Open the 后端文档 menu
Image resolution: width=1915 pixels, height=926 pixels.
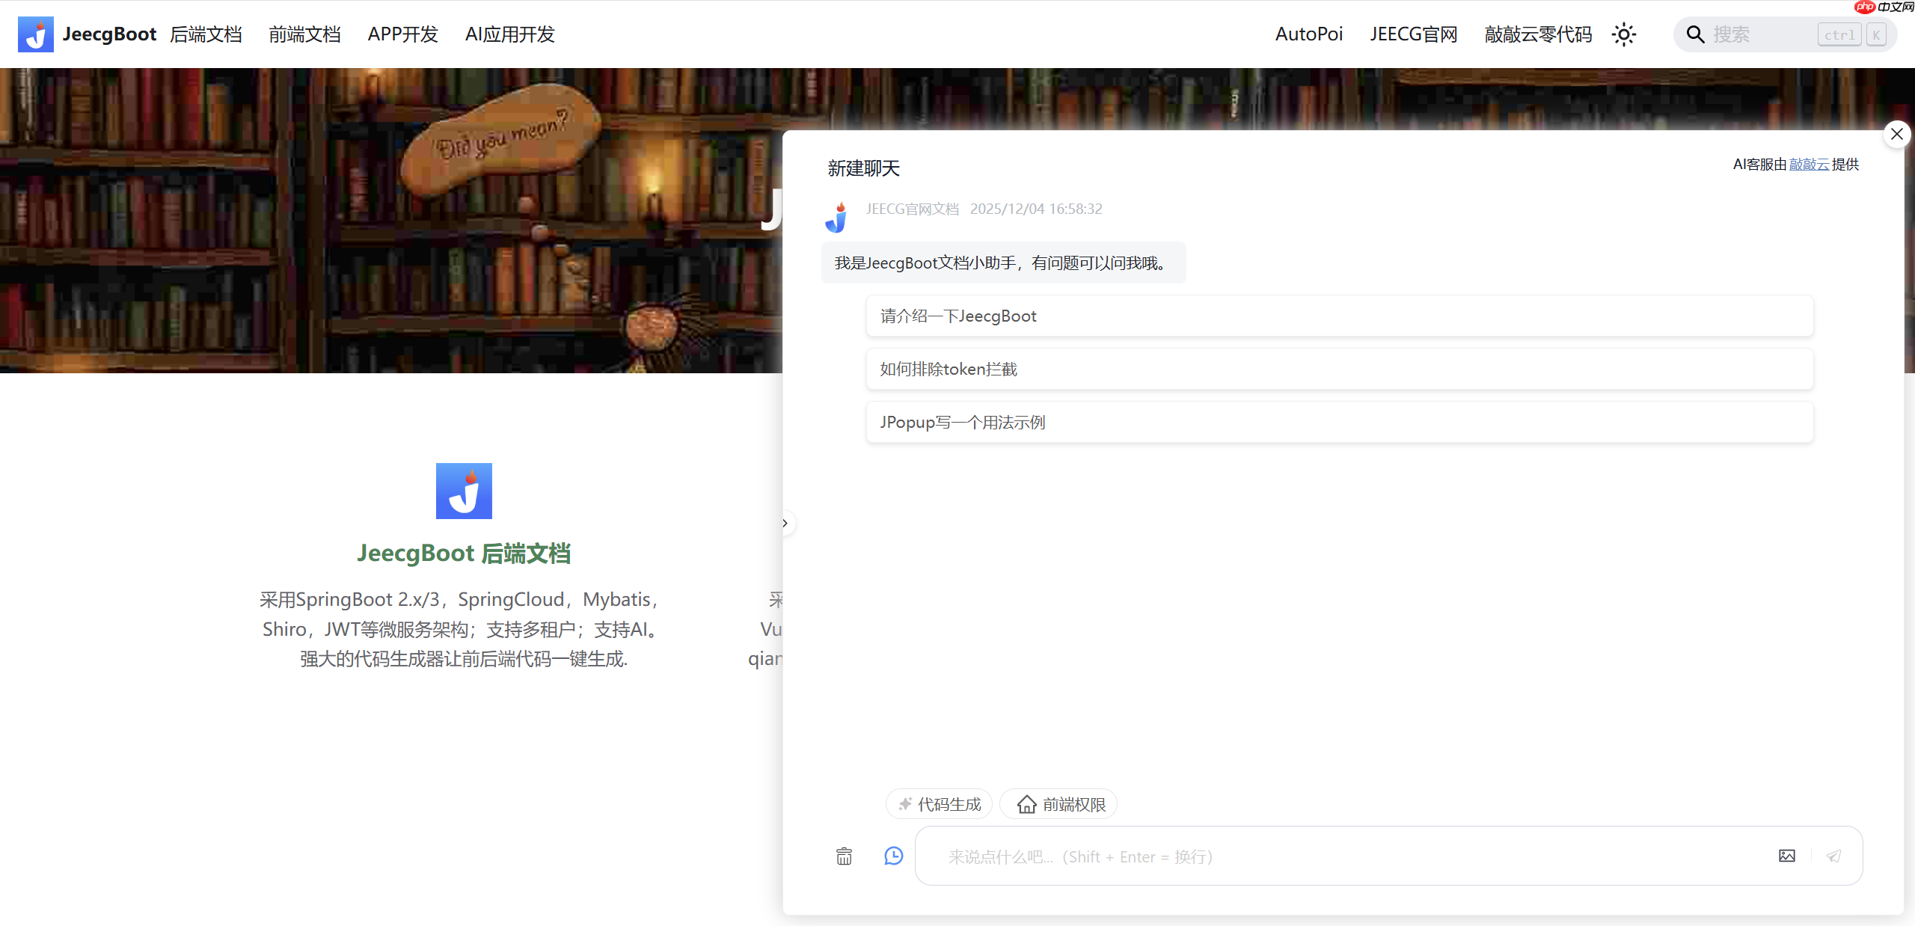point(206,34)
